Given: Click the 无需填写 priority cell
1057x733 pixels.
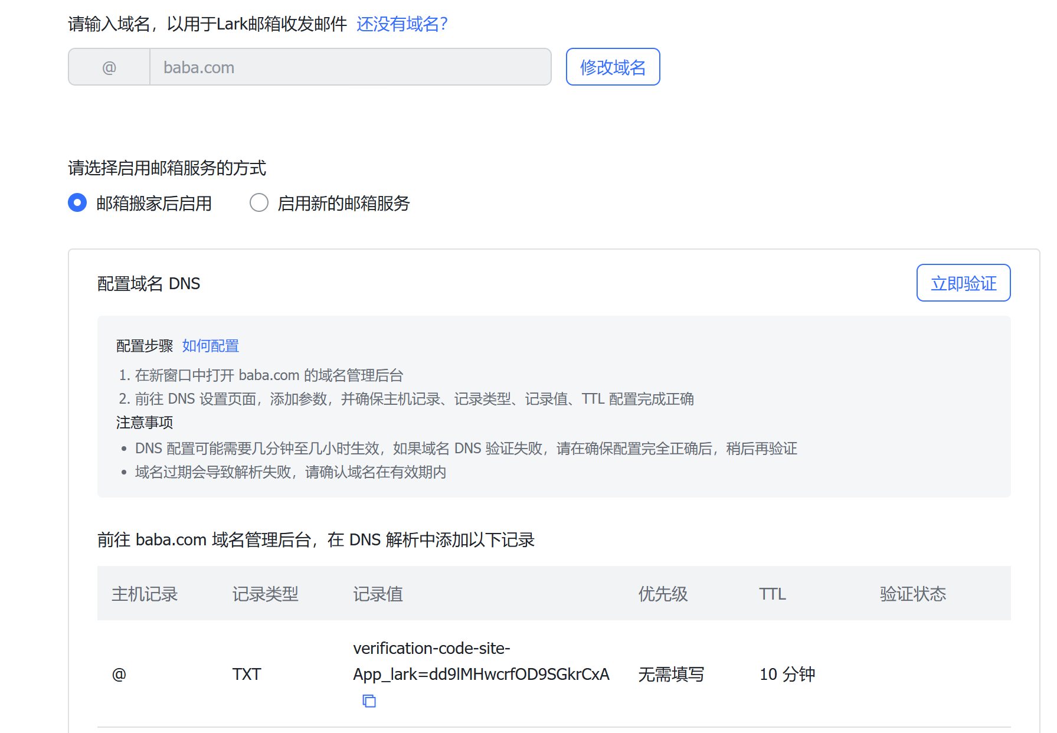Looking at the screenshot, I should [671, 674].
